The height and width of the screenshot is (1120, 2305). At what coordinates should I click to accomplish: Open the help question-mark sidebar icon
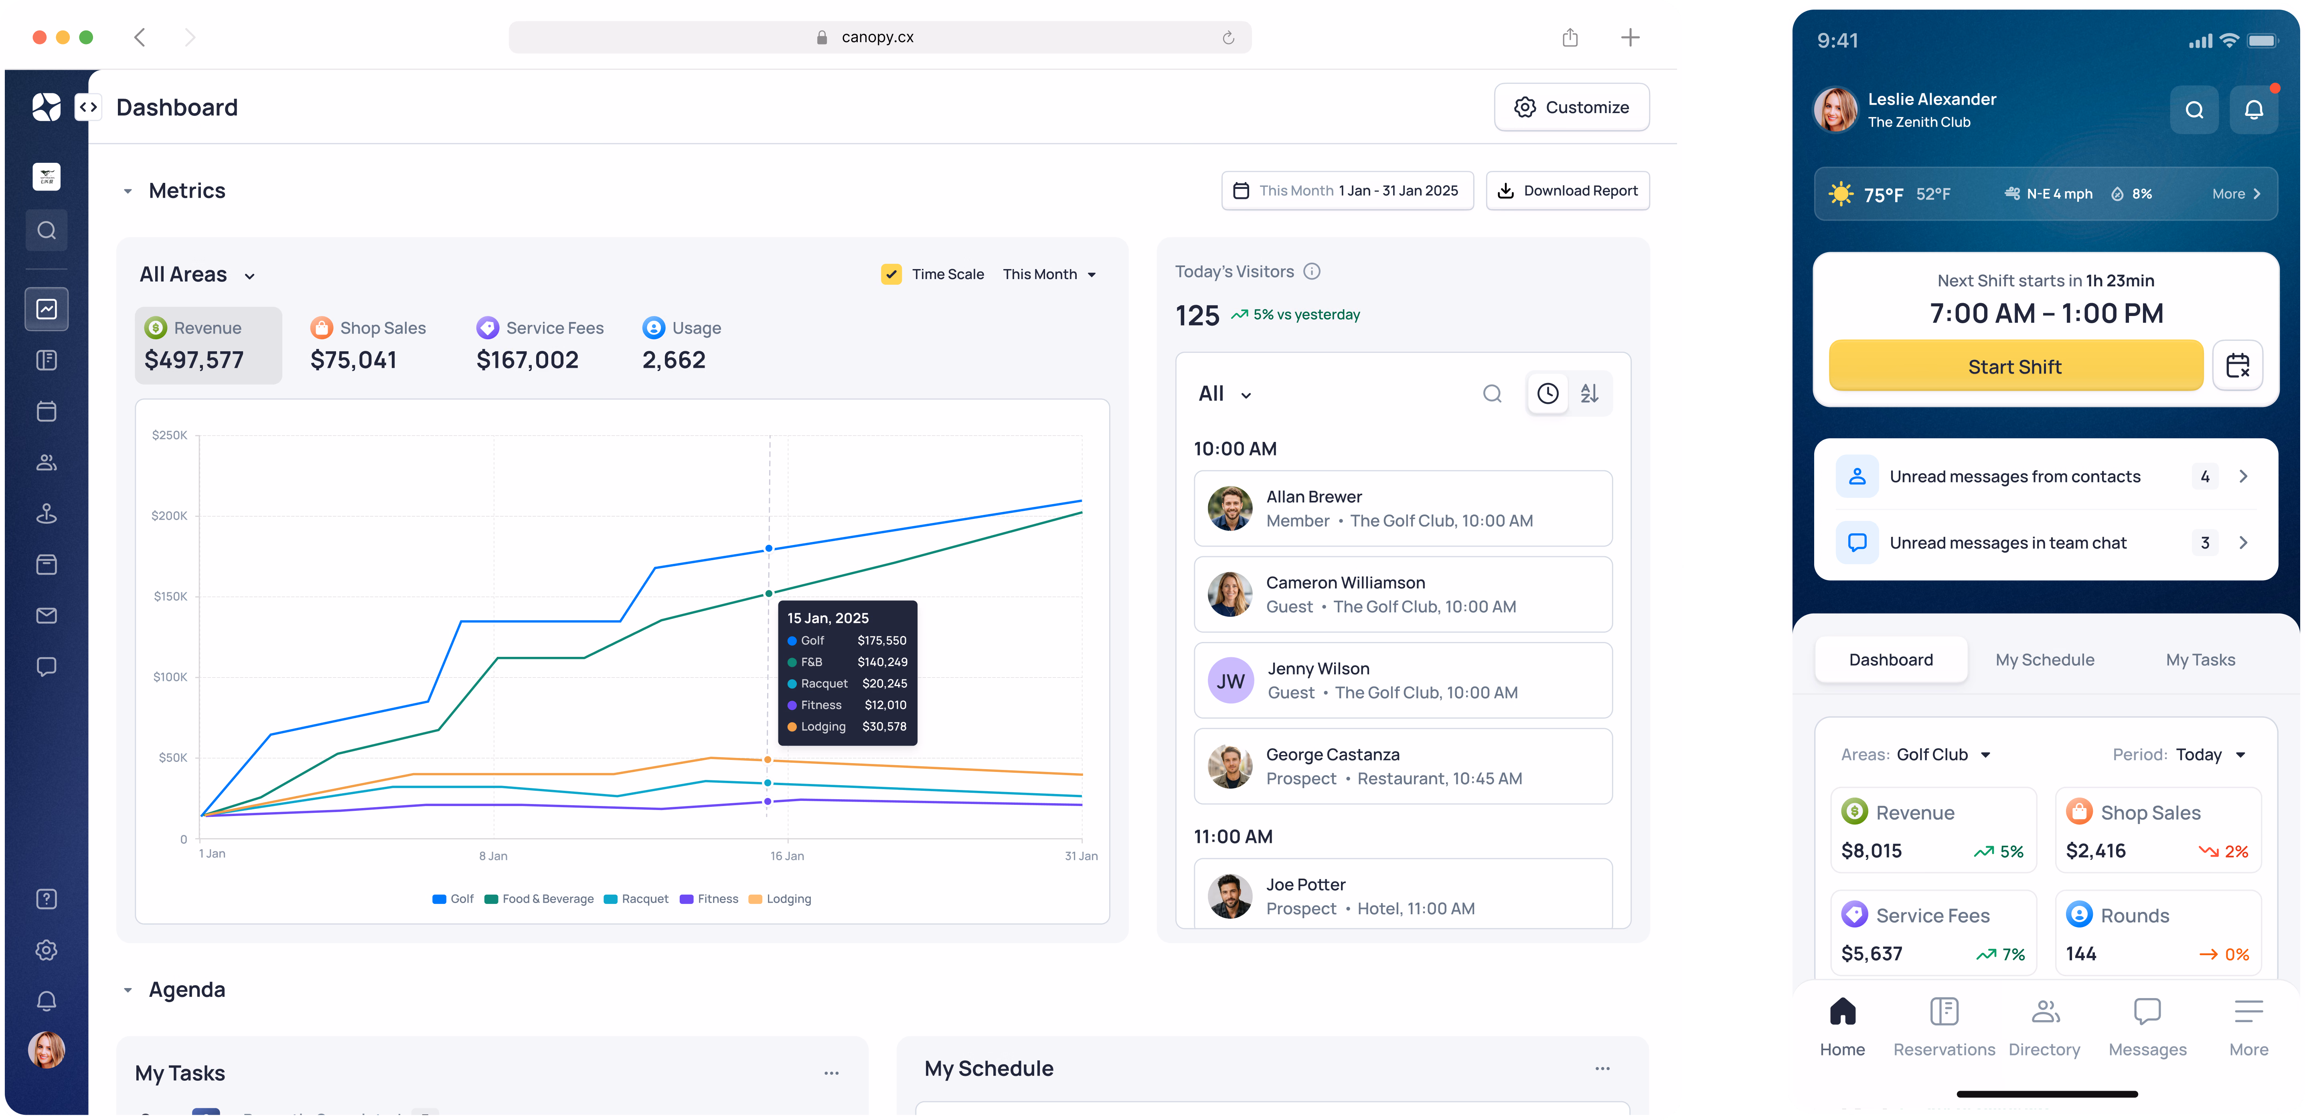(47, 898)
